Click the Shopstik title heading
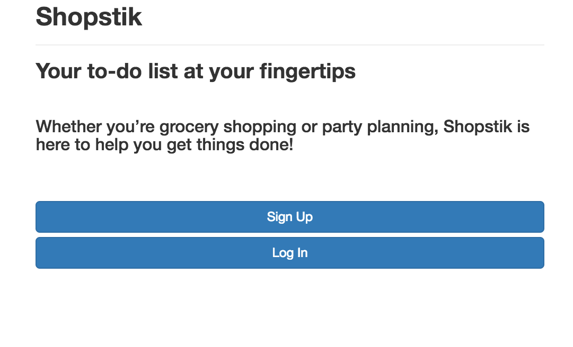Viewport: 573px width, 347px height. (x=89, y=17)
